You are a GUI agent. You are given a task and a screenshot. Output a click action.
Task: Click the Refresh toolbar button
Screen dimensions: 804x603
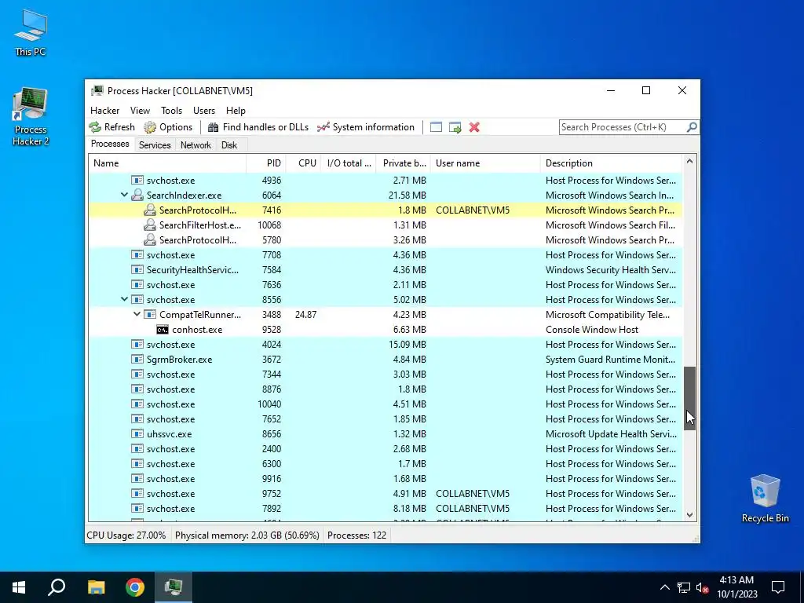(x=111, y=127)
